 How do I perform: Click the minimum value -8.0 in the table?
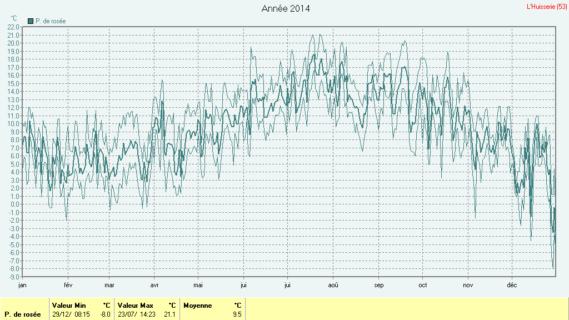[x=105, y=314]
